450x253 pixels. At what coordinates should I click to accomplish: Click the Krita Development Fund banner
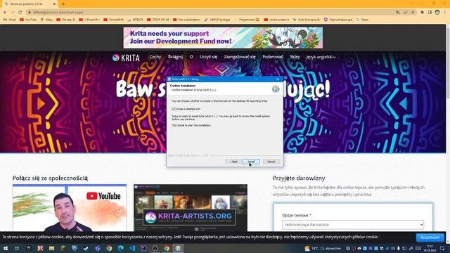(x=223, y=37)
